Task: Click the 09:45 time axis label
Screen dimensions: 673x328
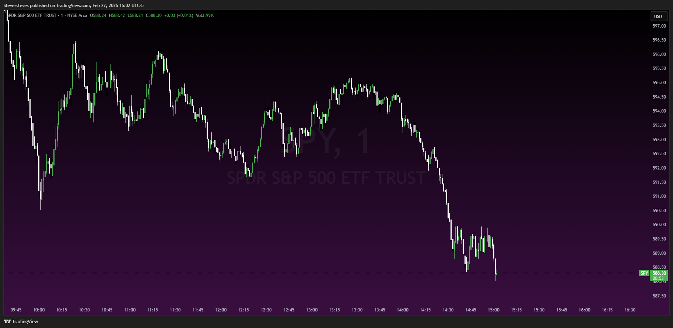Action: click(x=16, y=310)
